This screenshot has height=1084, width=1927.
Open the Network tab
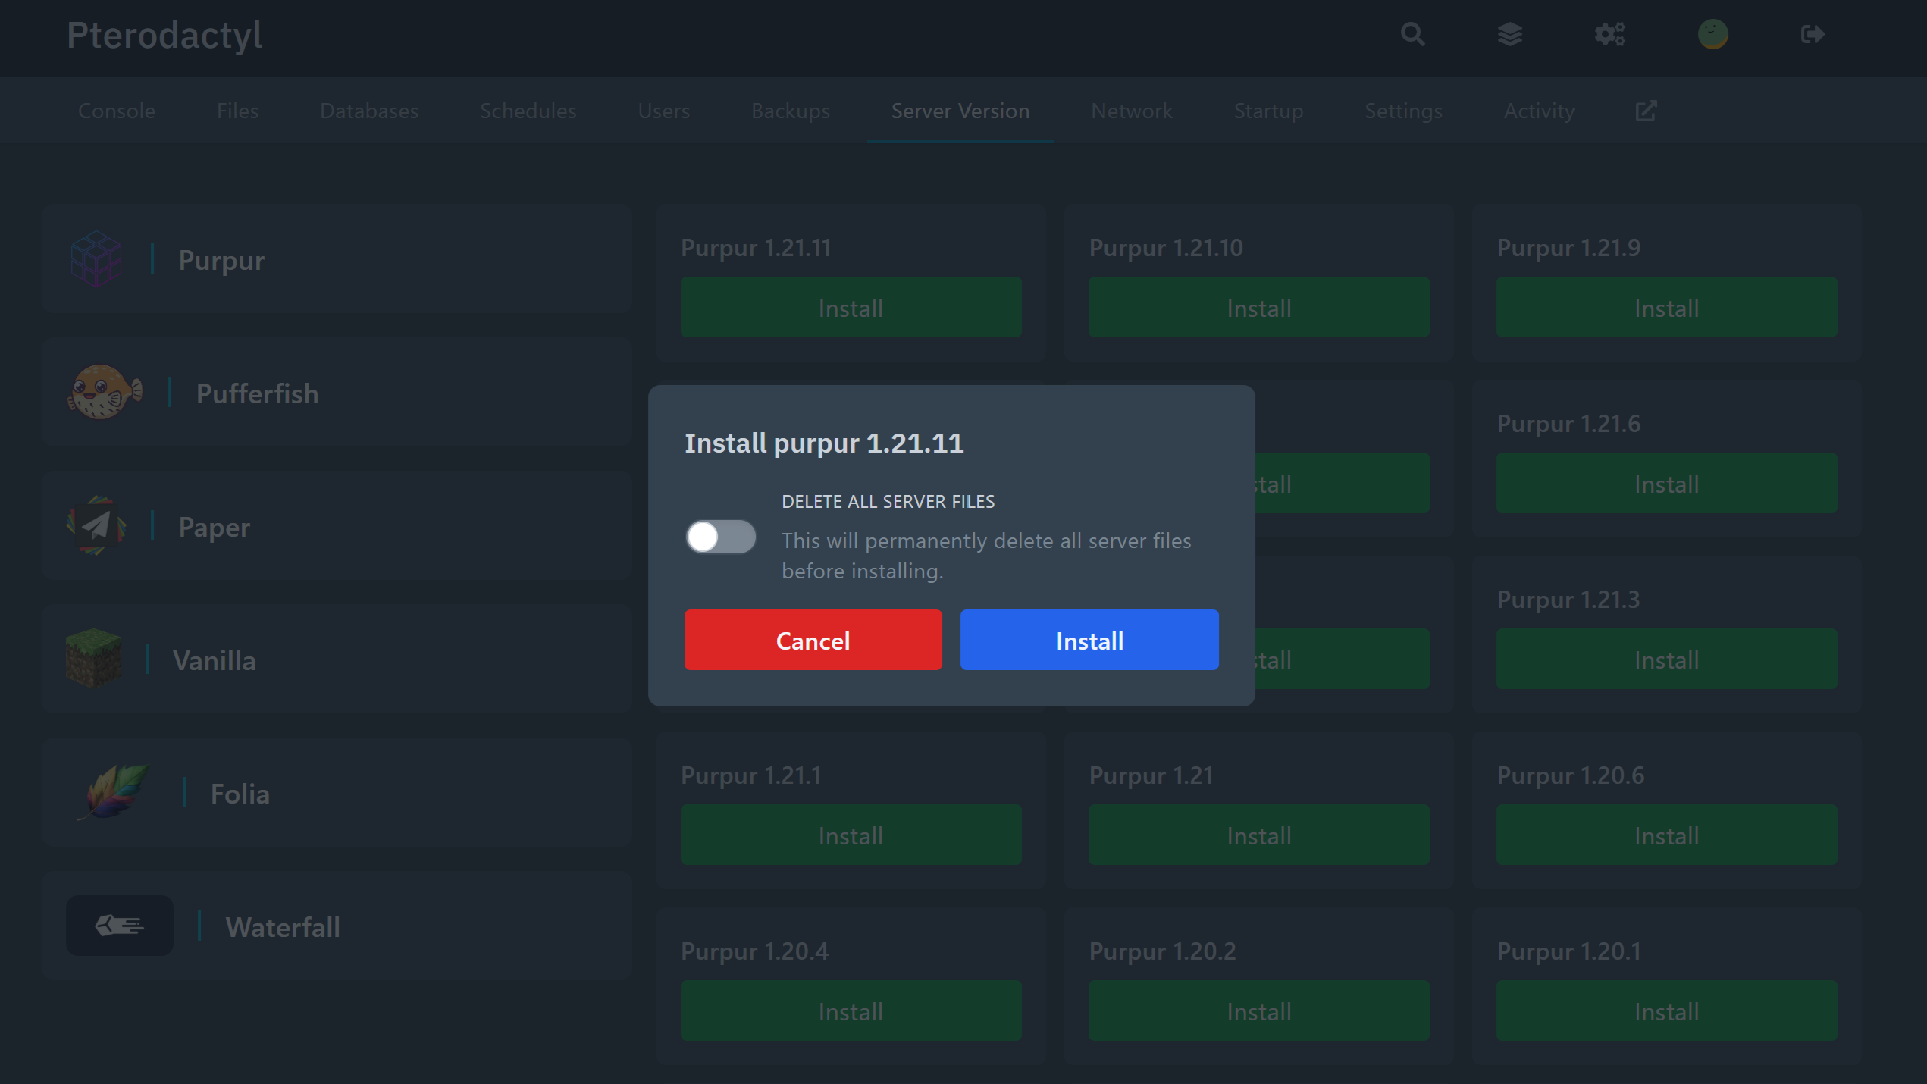pyautogui.click(x=1132, y=111)
